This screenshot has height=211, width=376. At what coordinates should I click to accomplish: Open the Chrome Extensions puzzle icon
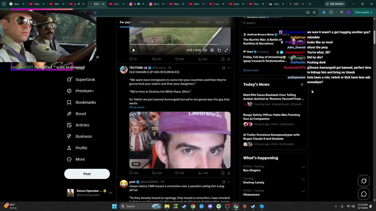pyautogui.click(x=331, y=12)
